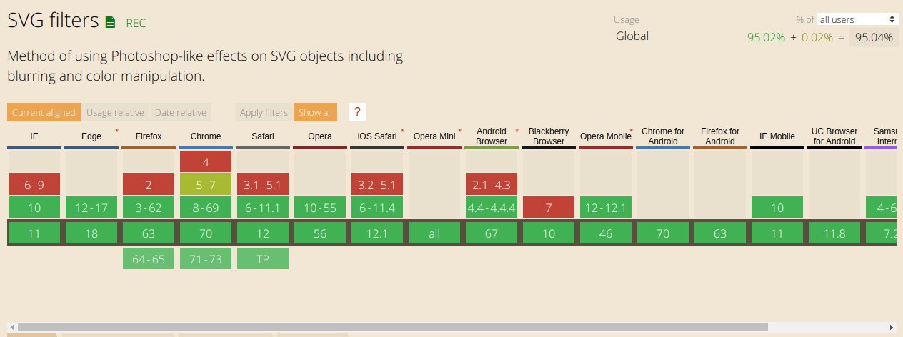Screen dimensions: 903x337
Task: Click the Safari TP cell
Action: (263, 258)
